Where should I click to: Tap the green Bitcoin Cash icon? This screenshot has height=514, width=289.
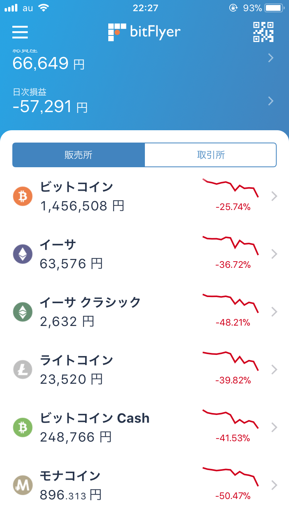pos(23,427)
